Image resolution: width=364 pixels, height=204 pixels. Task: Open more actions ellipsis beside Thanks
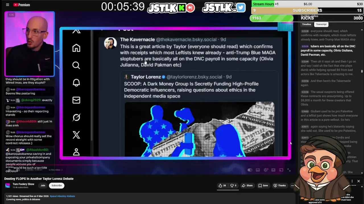292,186
